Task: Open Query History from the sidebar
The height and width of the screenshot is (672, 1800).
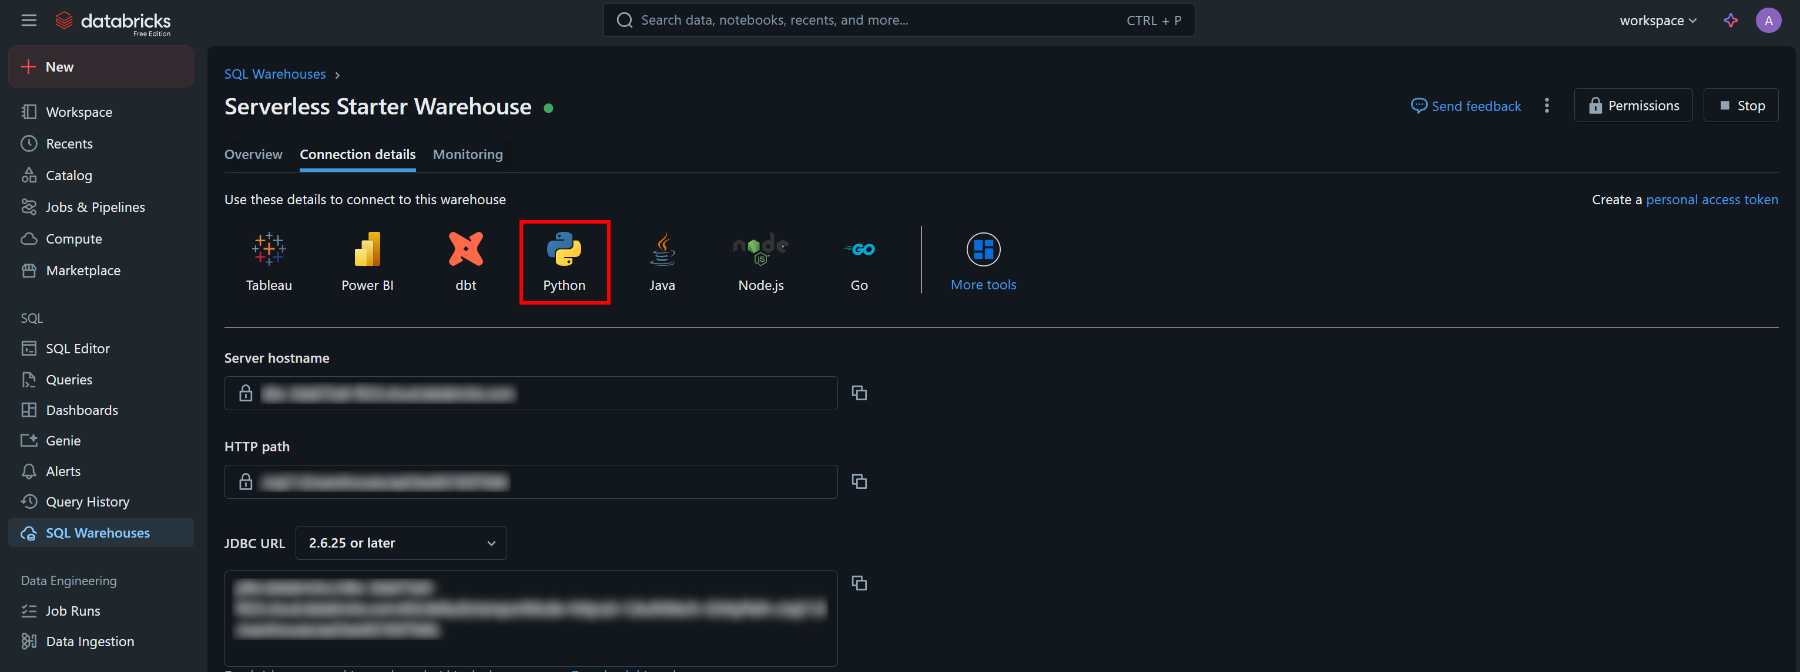Action: point(88,501)
